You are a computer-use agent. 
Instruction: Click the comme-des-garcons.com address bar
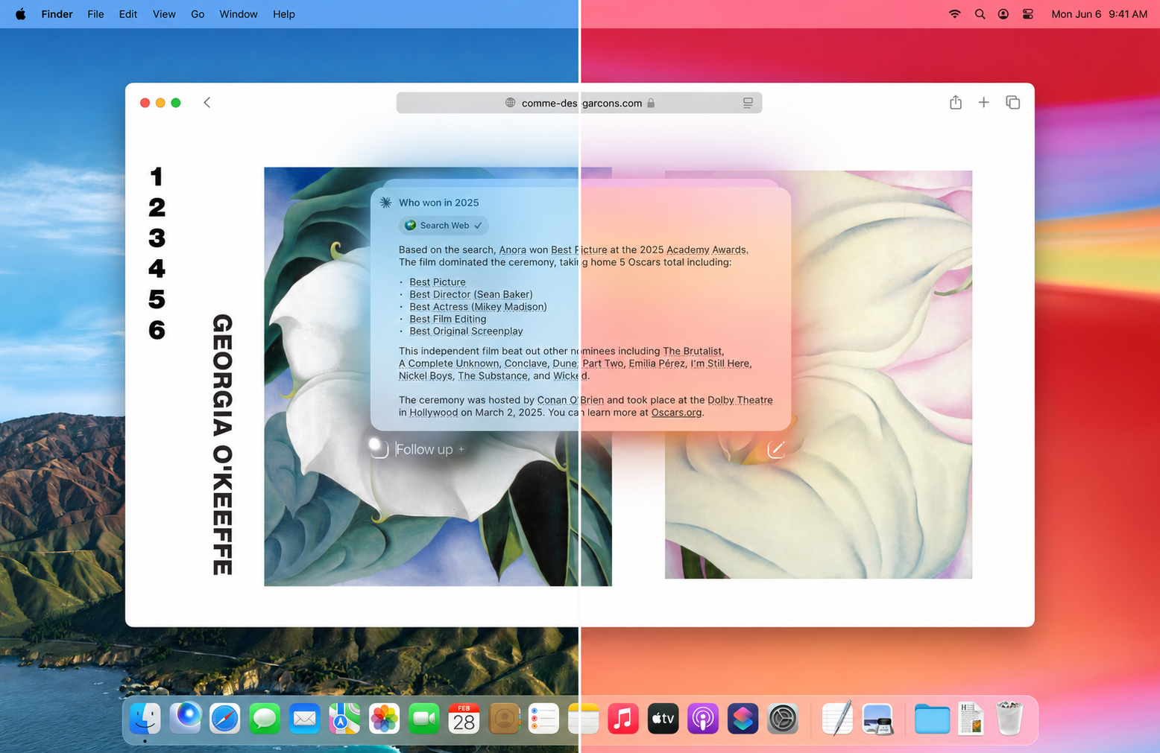579,103
